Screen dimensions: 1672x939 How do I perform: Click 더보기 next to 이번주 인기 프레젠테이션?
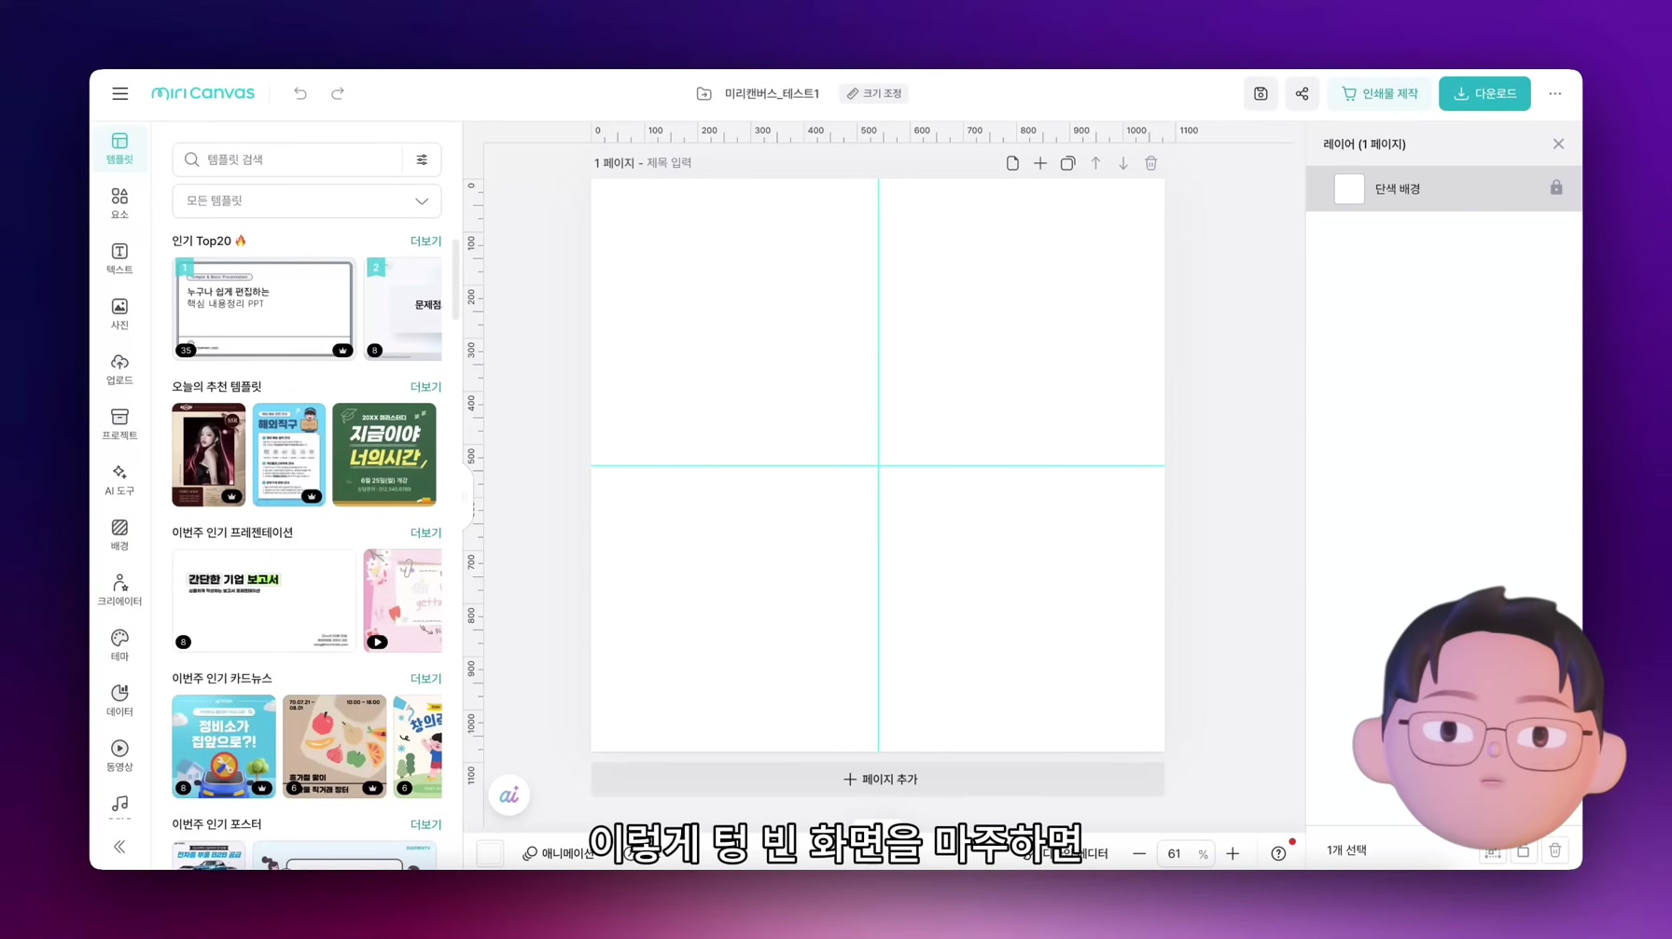coord(425,532)
